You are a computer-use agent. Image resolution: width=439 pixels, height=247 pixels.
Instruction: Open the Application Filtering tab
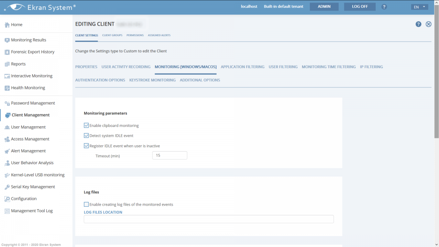pos(242,67)
